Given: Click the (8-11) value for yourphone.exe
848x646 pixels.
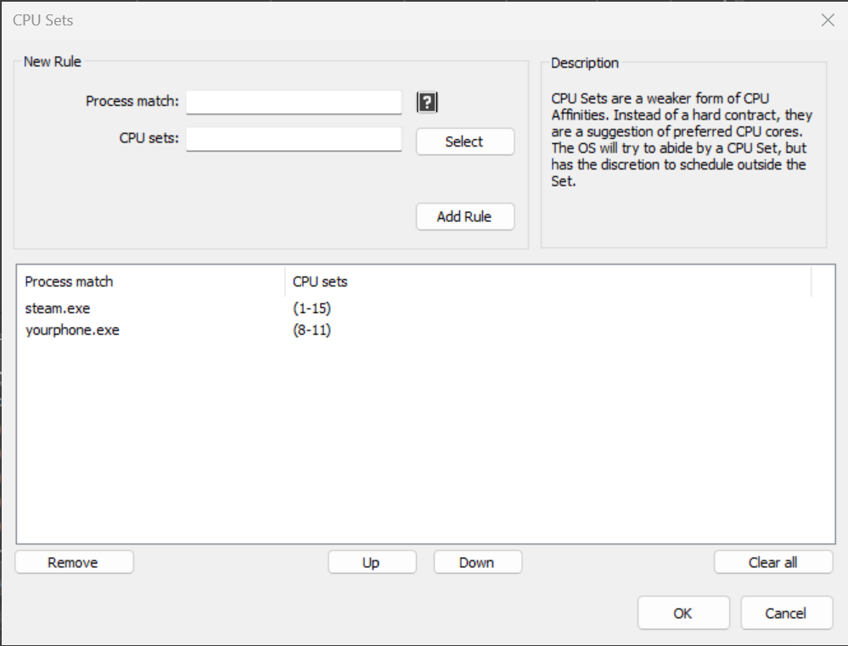Looking at the screenshot, I should (x=314, y=330).
